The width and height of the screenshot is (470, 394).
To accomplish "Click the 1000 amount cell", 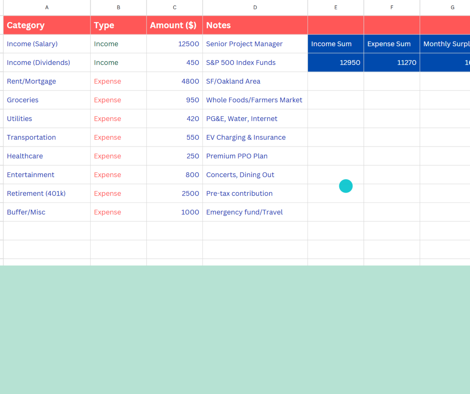I will pyautogui.click(x=174, y=212).
